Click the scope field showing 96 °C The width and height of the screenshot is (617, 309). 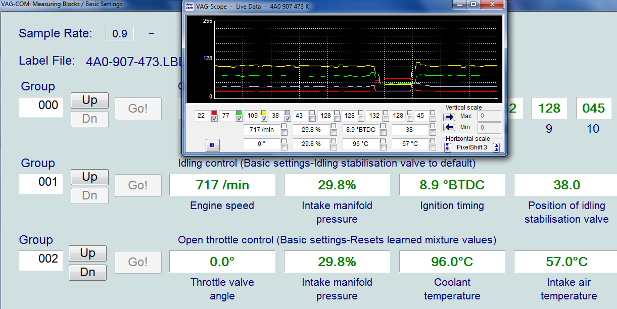[x=360, y=144]
